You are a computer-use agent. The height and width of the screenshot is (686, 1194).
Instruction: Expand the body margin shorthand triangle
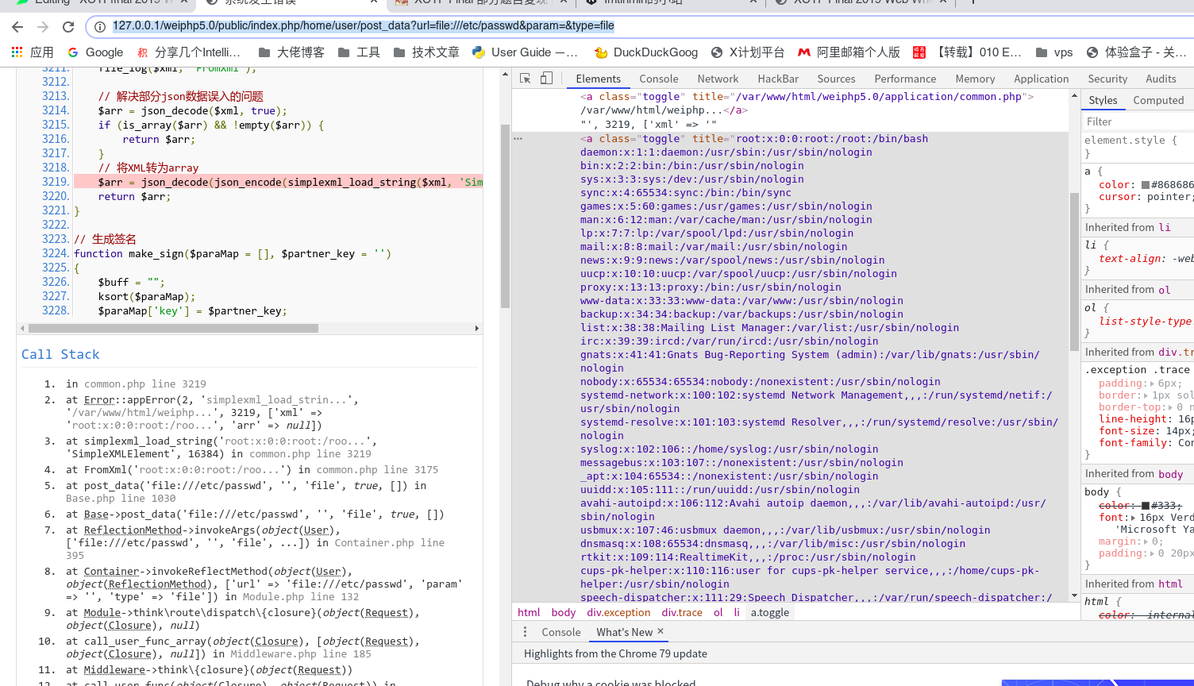(1145, 541)
